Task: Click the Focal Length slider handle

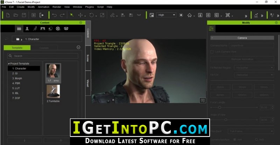Action: [x=220, y=107]
